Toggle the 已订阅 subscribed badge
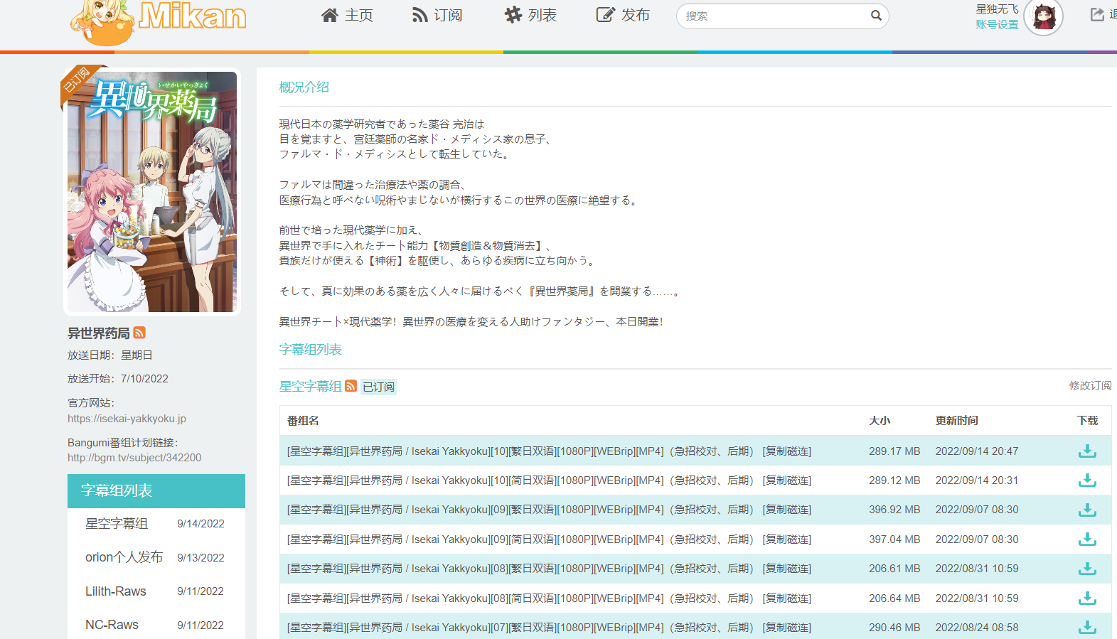 pos(378,387)
